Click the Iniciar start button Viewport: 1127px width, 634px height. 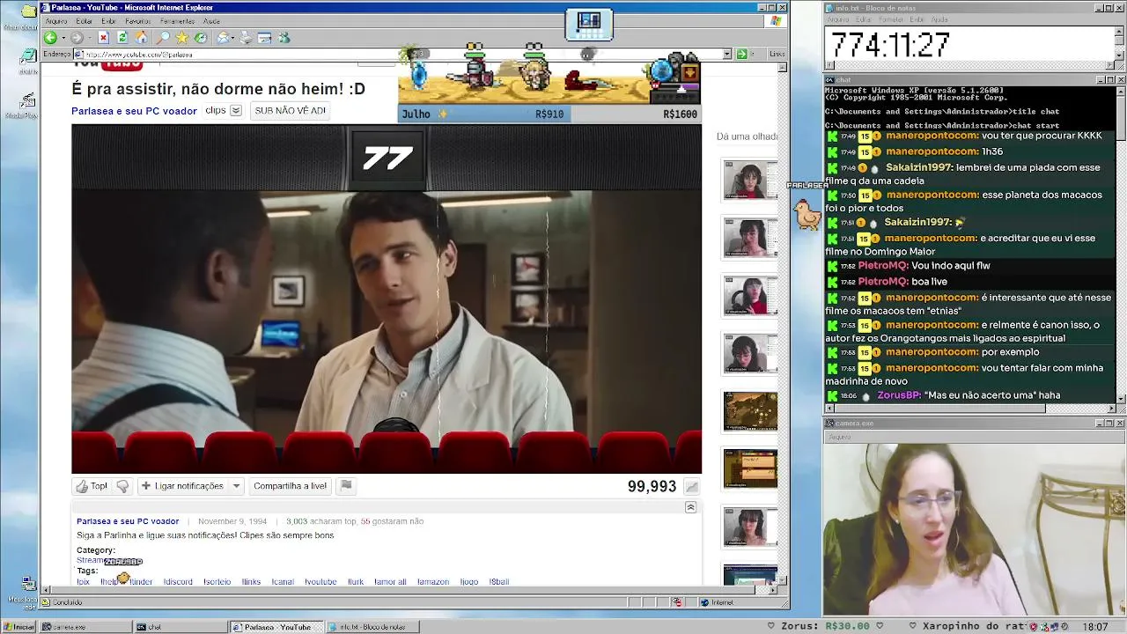(x=19, y=627)
